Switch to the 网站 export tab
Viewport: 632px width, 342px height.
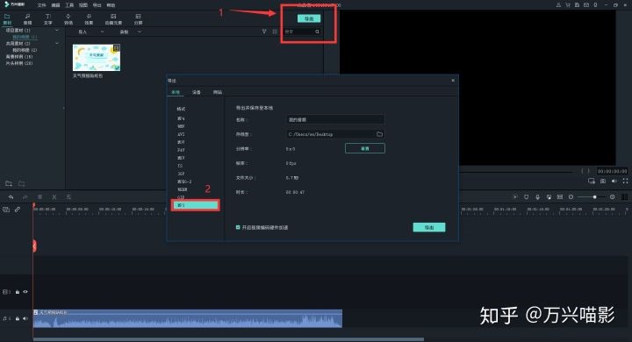[218, 92]
